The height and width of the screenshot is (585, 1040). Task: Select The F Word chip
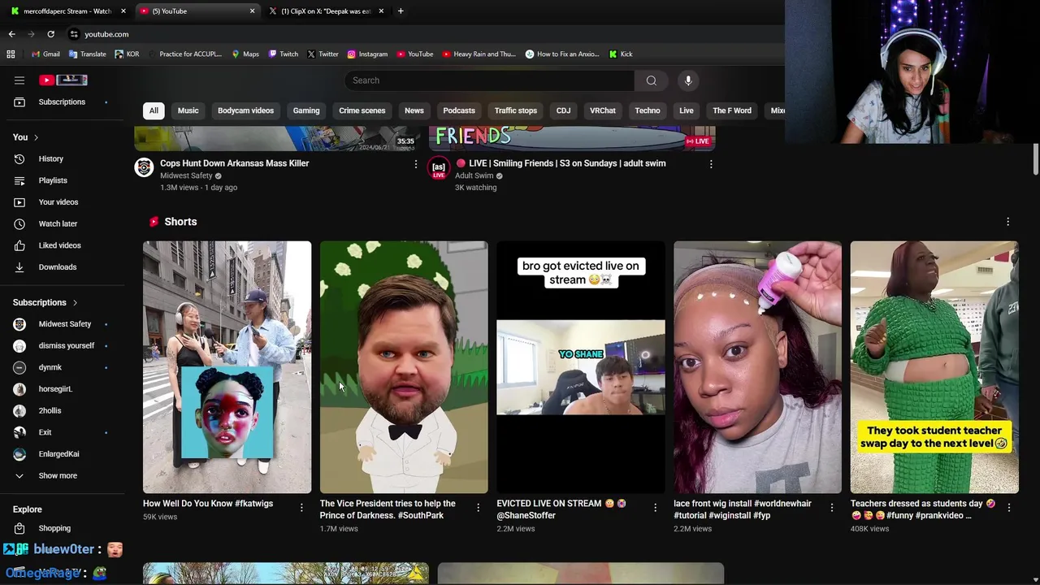coord(732,110)
